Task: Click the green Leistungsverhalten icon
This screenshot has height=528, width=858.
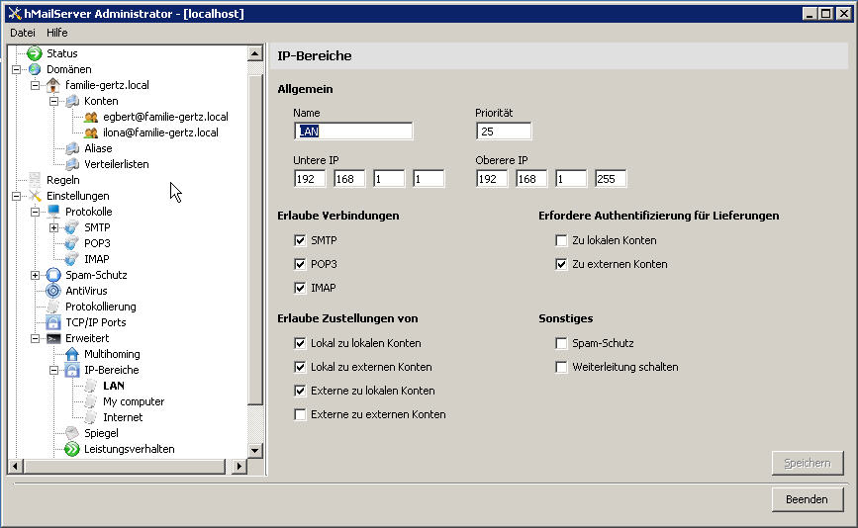Action: tap(71, 449)
